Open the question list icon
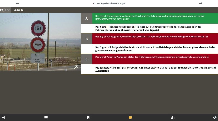Viewport: 218px width, 121px height. (x=46, y=118)
